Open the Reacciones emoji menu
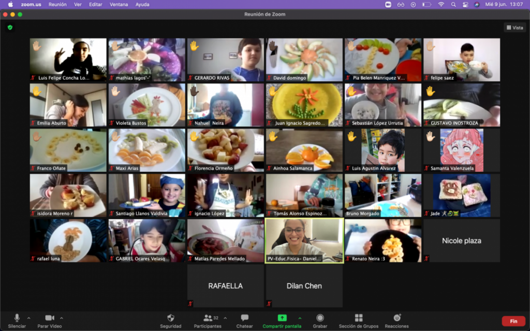Screen dimensions: 530x331 point(396,318)
